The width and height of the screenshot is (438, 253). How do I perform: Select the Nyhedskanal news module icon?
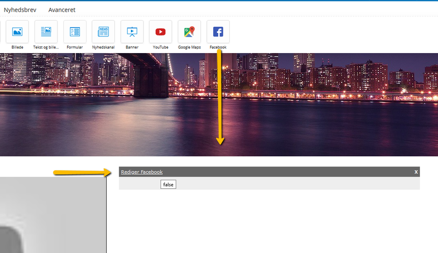tap(103, 32)
